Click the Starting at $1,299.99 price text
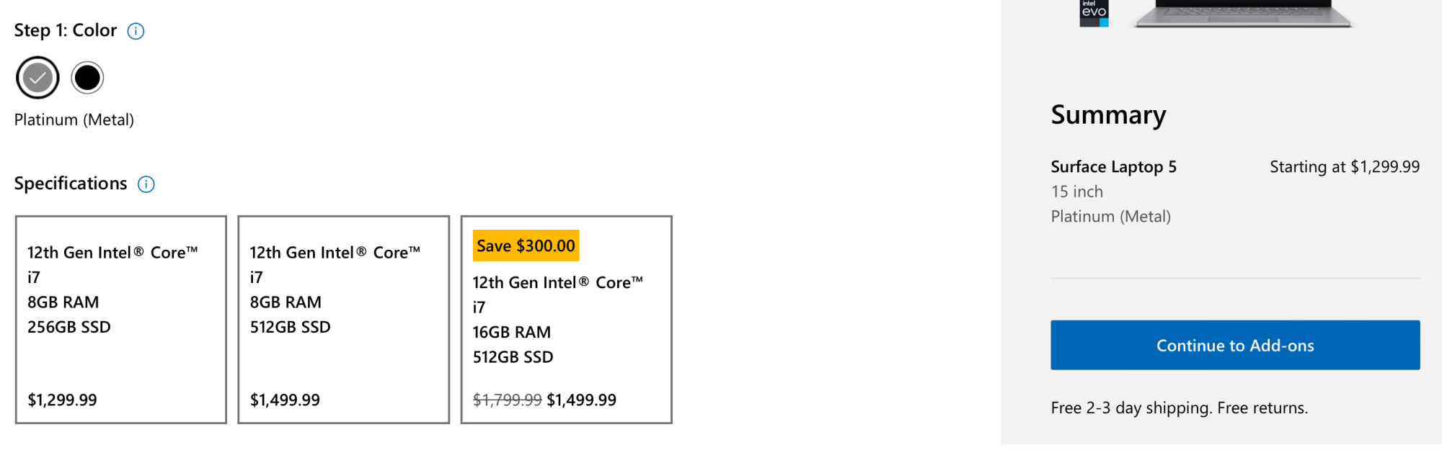 pyautogui.click(x=1344, y=167)
